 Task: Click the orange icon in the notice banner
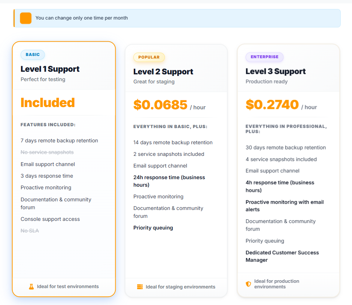click(26, 18)
